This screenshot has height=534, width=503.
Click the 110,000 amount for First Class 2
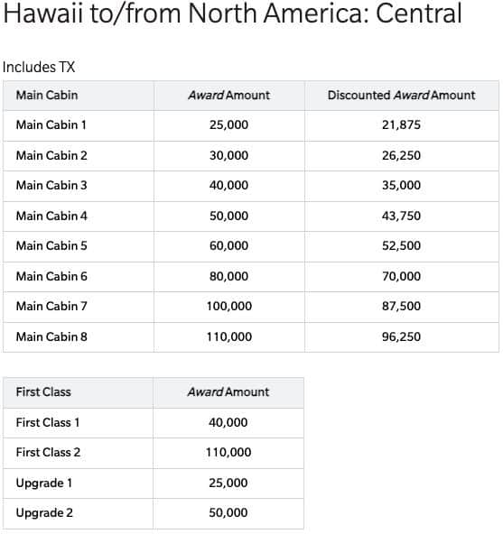coord(228,452)
